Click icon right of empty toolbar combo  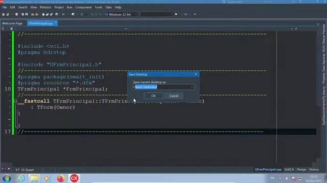(x=176, y=14)
